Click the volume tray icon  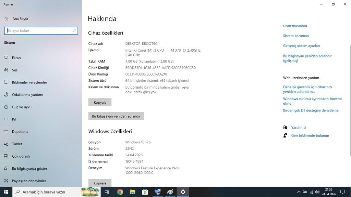pos(317,192)
